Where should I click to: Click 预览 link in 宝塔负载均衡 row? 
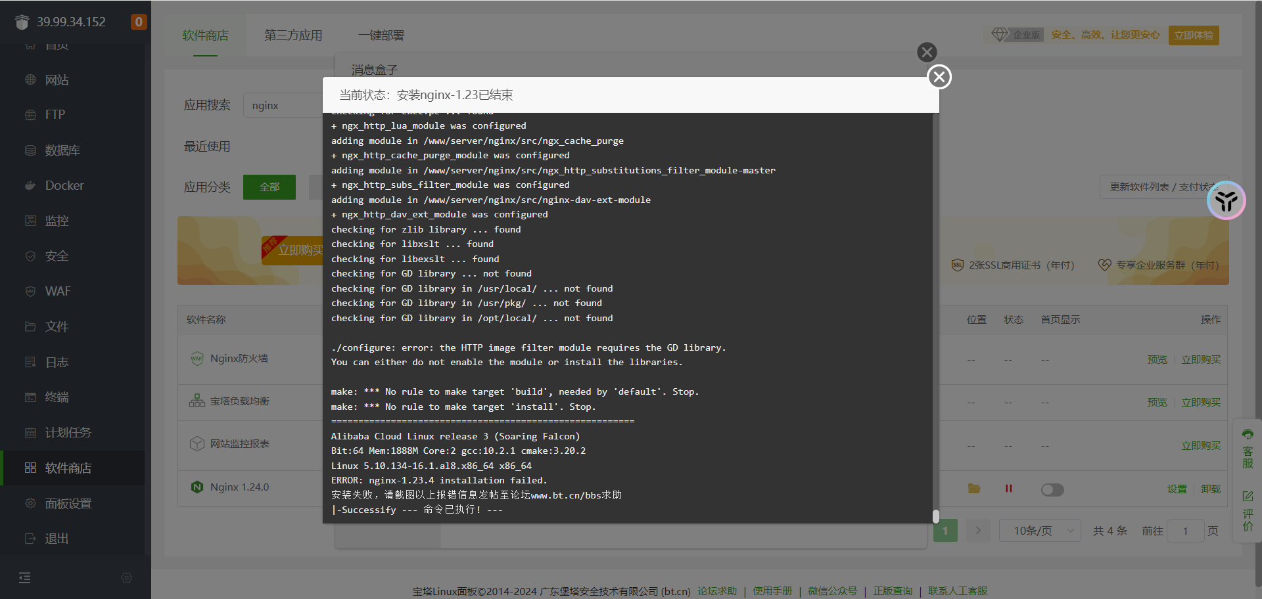pyautogui.click(x=1157, y=403)
